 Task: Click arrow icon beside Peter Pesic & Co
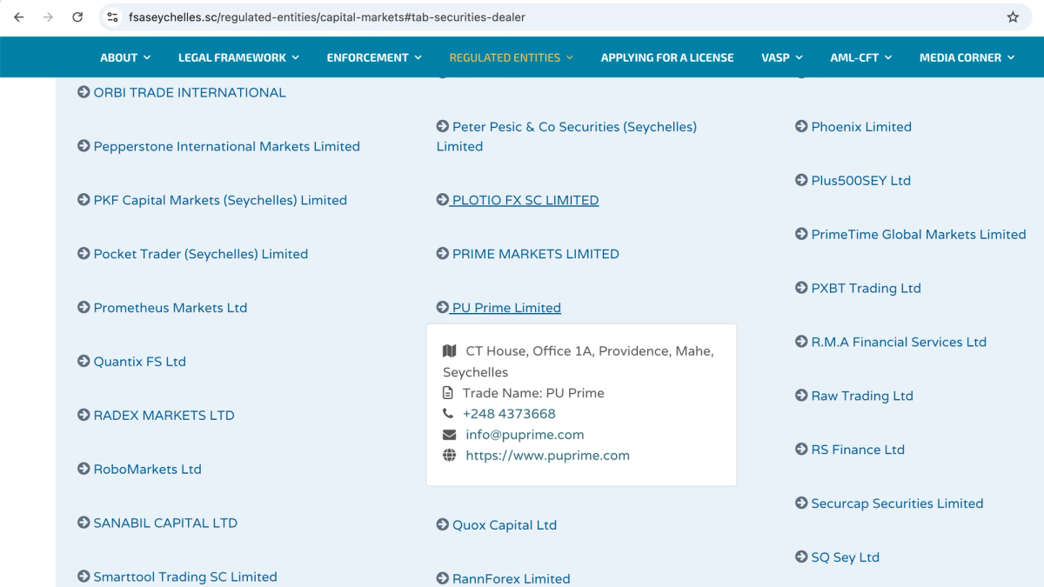tap(443, 127)
